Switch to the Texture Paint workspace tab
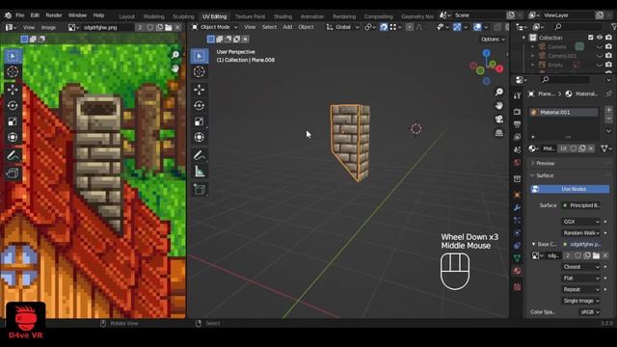Image resolution: width=617 pixels, height=347 pixels. click(x=250, y=16)
